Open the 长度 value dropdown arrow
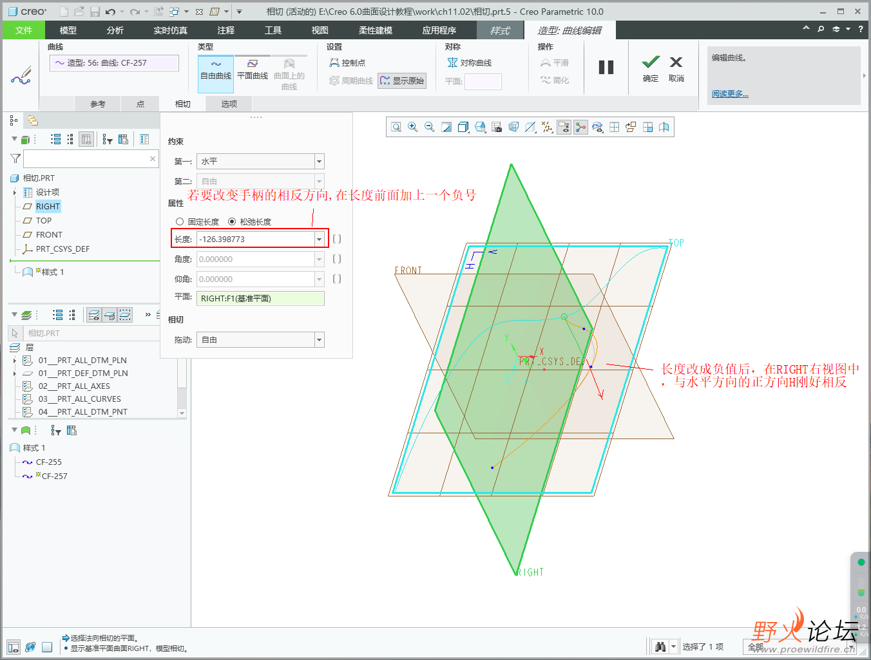Image resolution: width=871 pixels, height=660 pixels. coord(319,239)
